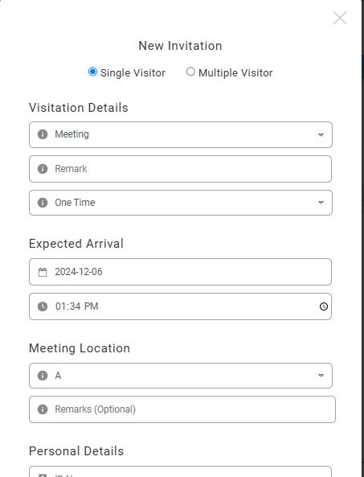This screenshot has width=364, height=477.
Task: Select the Single Visitor radio option
Action: [x=92, y=72]
